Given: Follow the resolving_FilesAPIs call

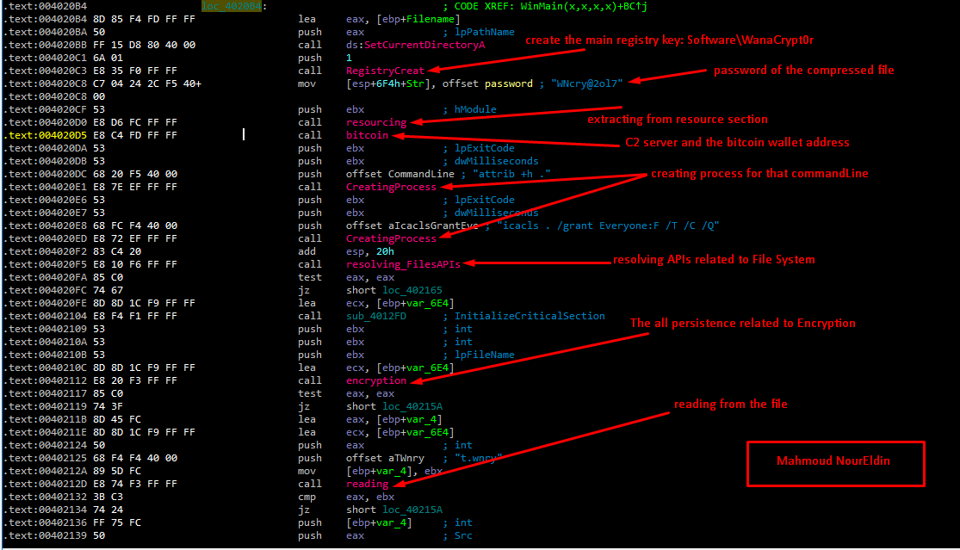Looking at the screenshot, I should [x=403, y=264].
